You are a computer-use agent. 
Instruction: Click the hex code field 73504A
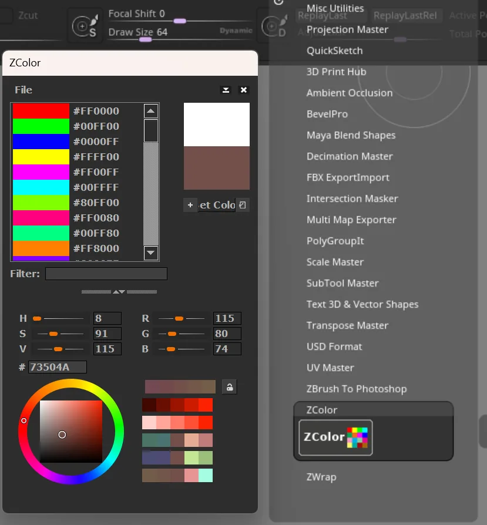tap(57, 367)
